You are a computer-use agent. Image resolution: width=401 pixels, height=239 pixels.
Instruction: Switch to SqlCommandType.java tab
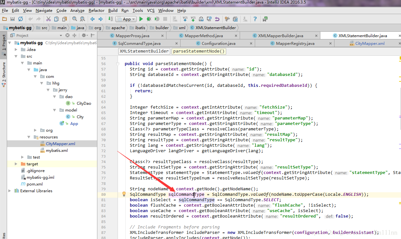coord(139,43)
